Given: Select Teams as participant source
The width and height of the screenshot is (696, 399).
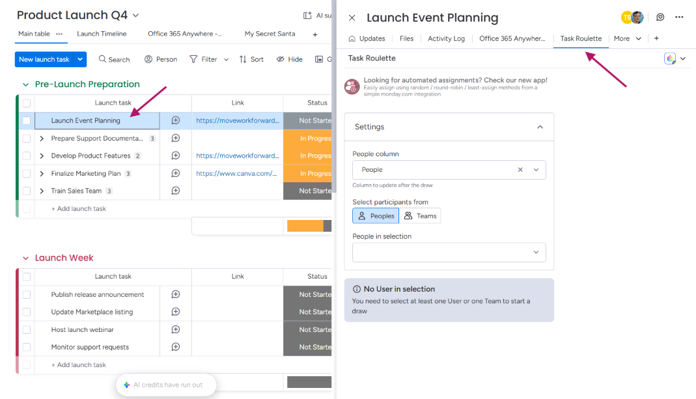Looking at the screenshot, I should coord(420,215).
